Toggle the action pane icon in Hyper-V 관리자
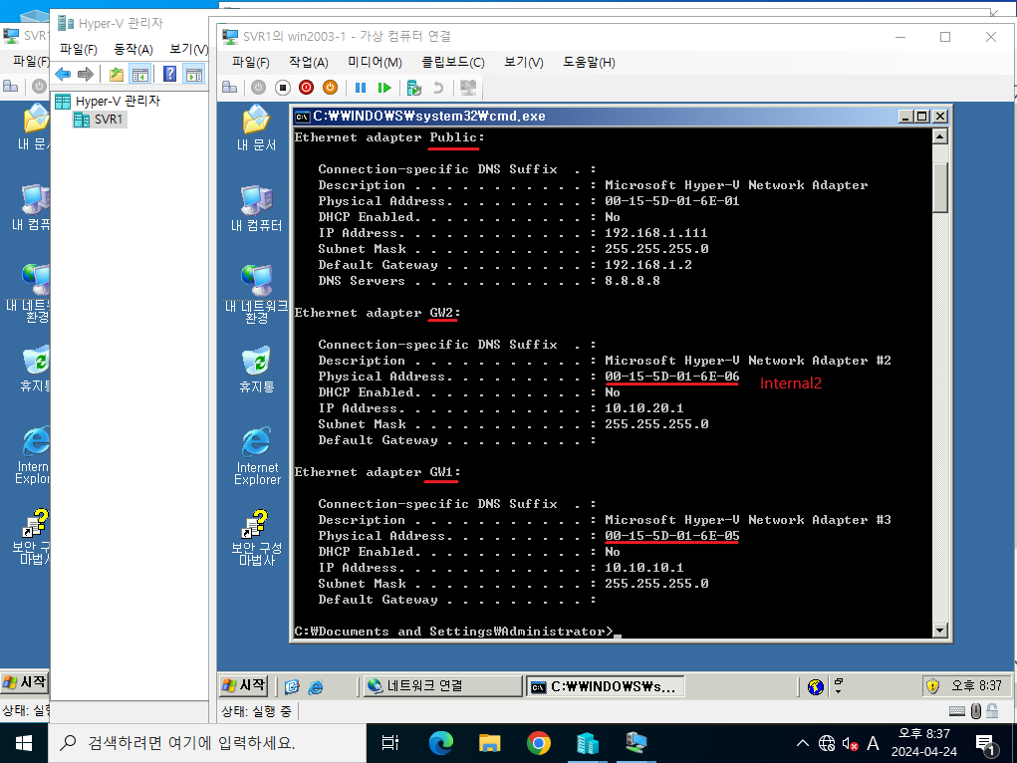Image resolution: width=1017 pixels, height=763 pixels. [x=194, y=74]
